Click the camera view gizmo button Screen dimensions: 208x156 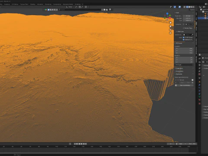coord(170,29)
